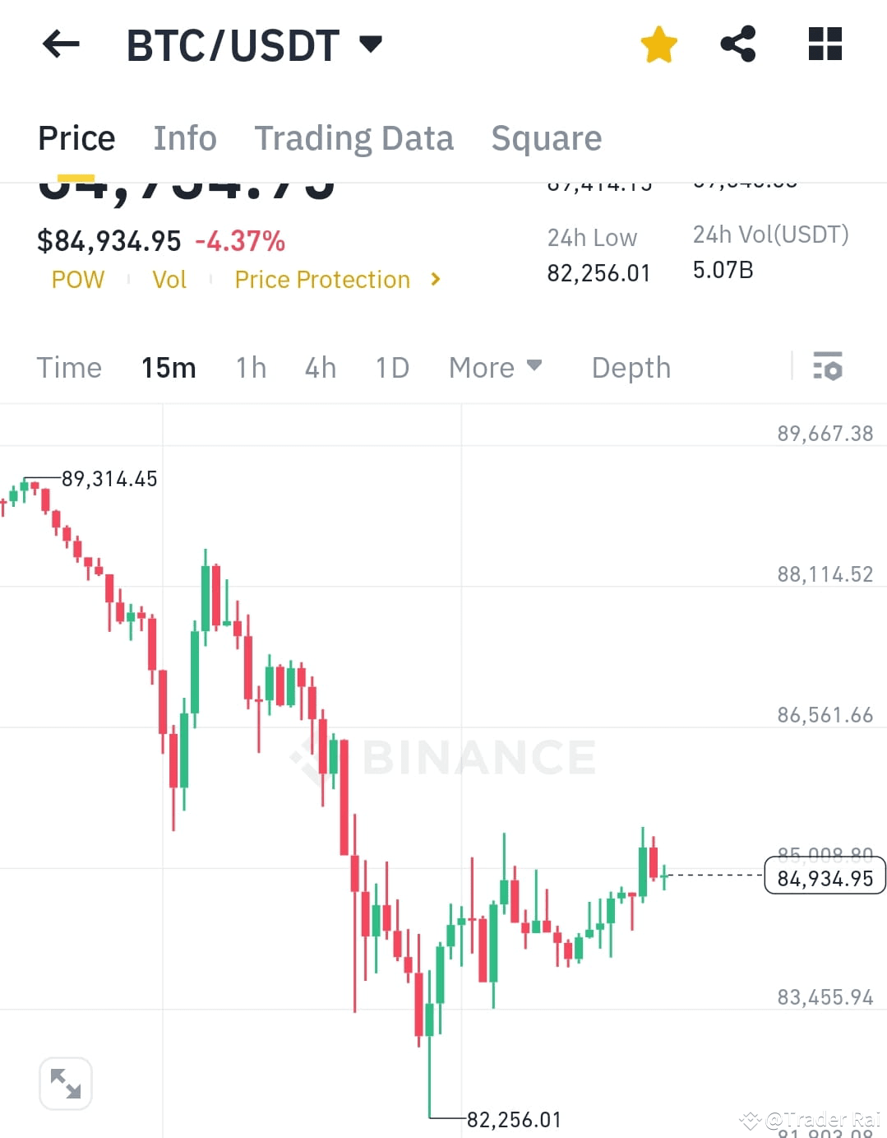Select the 4h timeframe

tap(320, 368)
